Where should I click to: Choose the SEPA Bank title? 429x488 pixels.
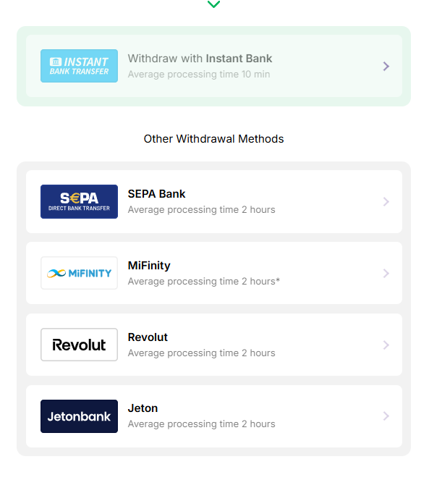click(x=156, y=193)
